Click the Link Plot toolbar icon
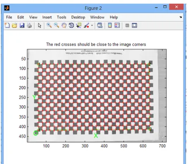This screenshot has height=164, width=188. (100, 26)
